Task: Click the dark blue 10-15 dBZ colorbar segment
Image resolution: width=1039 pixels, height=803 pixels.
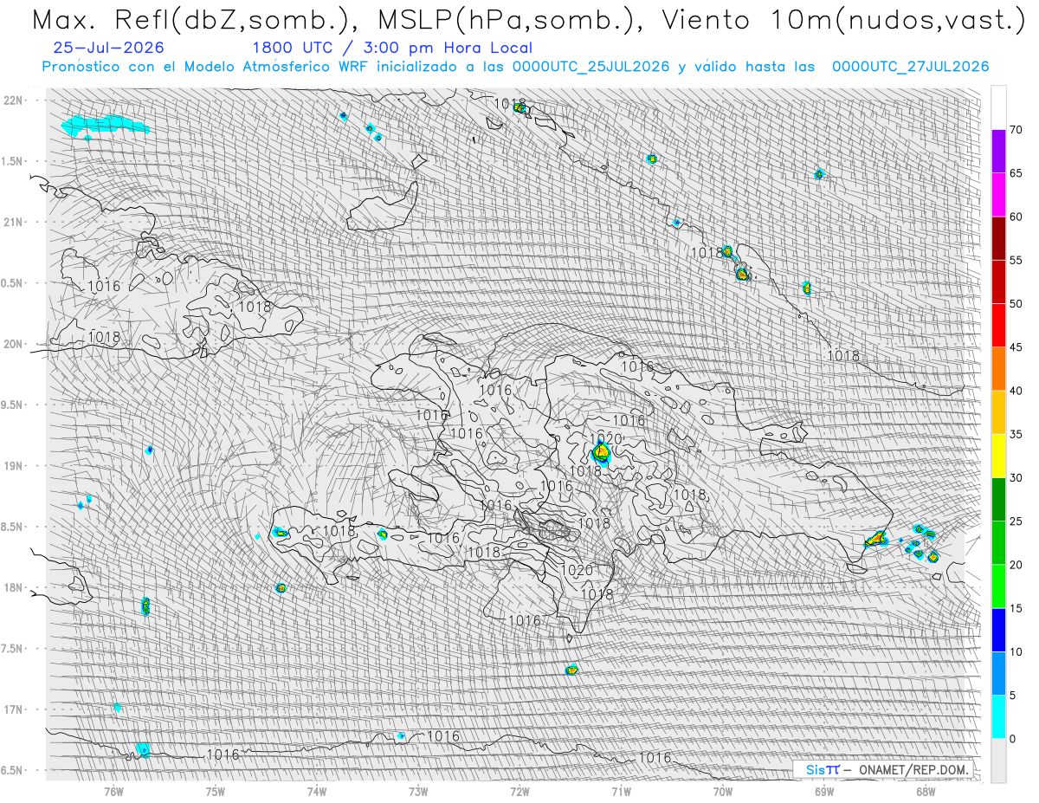Action: (x=998, y=630)
